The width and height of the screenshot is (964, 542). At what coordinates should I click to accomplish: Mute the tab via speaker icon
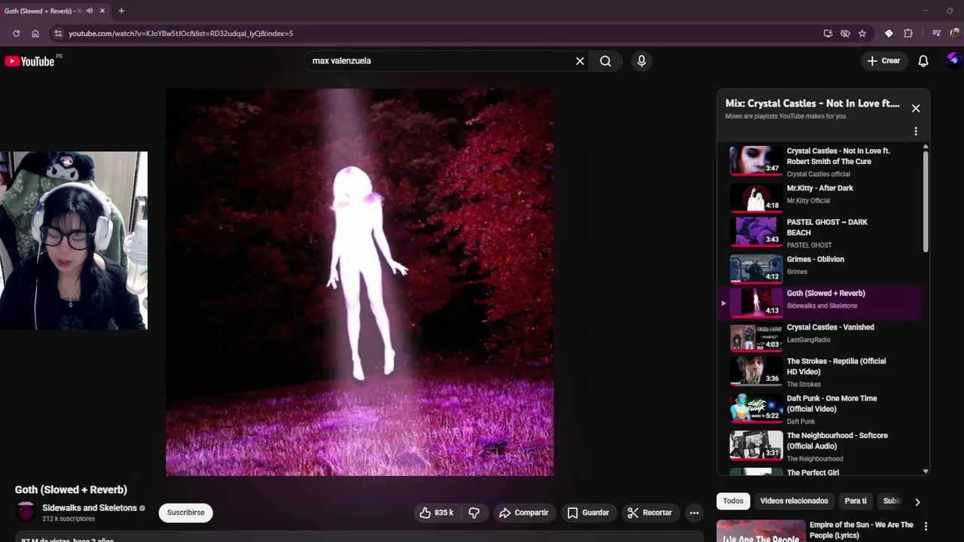tap(90, 11)
